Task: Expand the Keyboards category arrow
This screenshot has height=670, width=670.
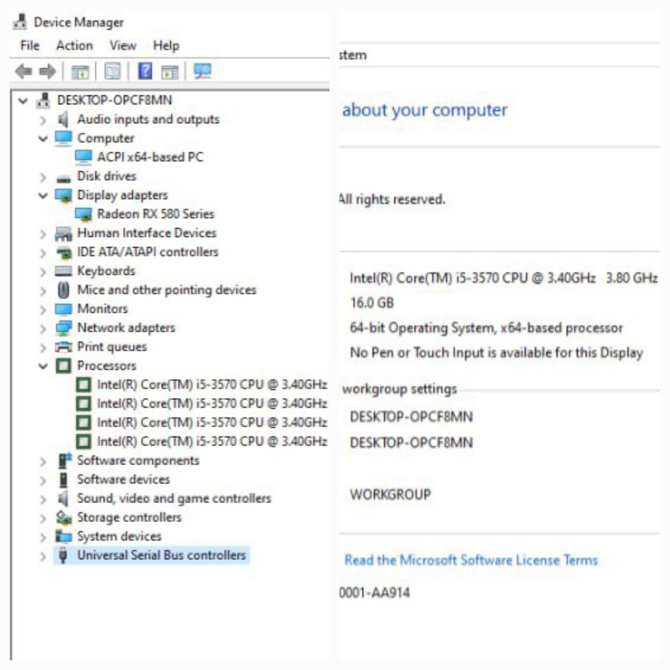Action: pos(43,272)
